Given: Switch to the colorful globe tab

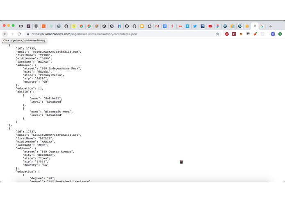Looking at the screenshot, I should tap(96, 26).
